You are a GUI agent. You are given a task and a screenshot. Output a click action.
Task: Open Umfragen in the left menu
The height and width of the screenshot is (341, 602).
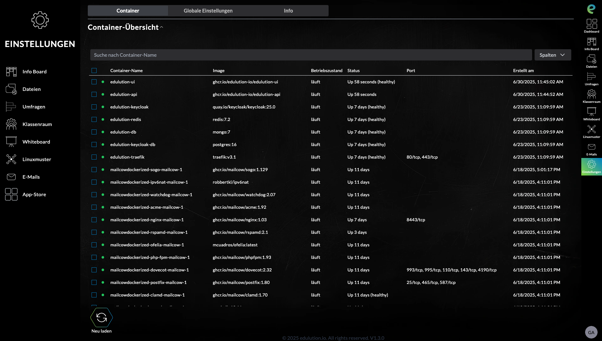point(34,107)
